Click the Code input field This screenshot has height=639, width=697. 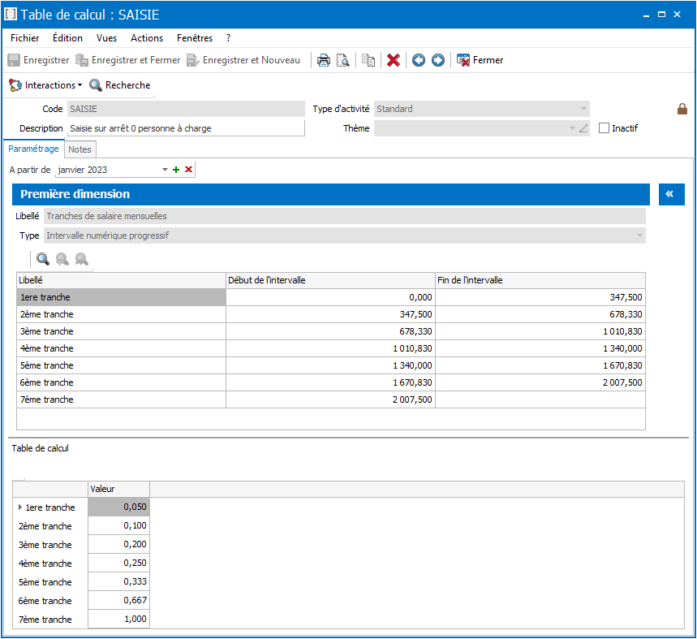[x=186, y=109]
